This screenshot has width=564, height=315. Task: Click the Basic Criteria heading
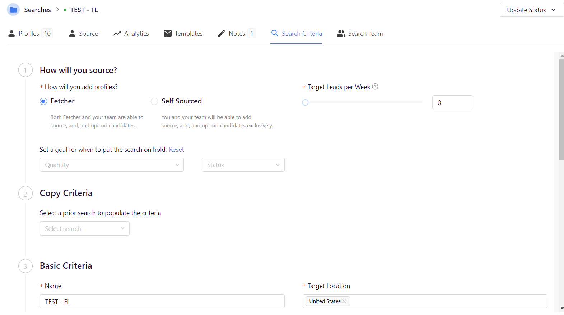click(66, 266)
